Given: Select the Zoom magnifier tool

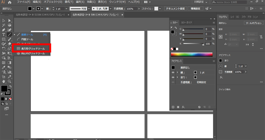Looking at the screenshot, I should click(10, 81).
